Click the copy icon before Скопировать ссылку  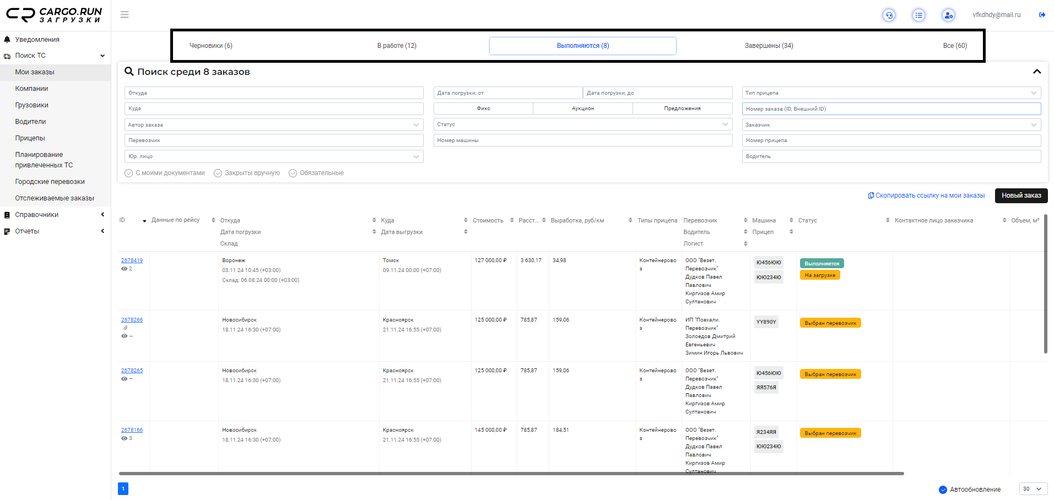coord(871,195)
